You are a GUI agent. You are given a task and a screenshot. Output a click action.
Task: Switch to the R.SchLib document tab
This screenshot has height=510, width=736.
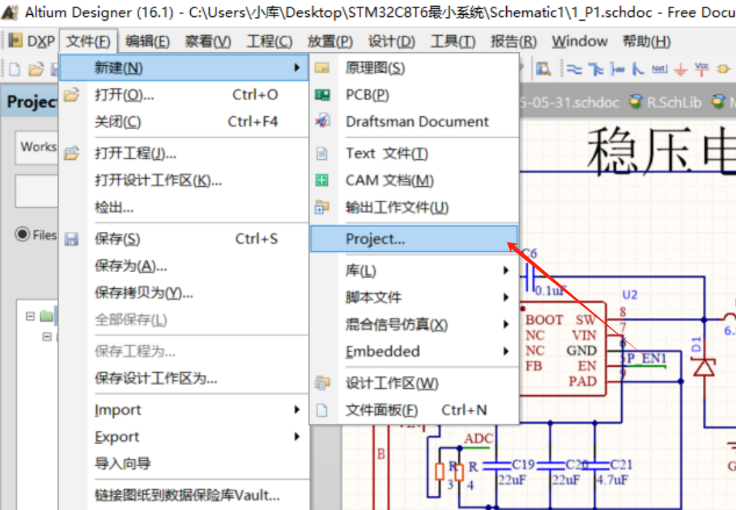coord(665,102)
